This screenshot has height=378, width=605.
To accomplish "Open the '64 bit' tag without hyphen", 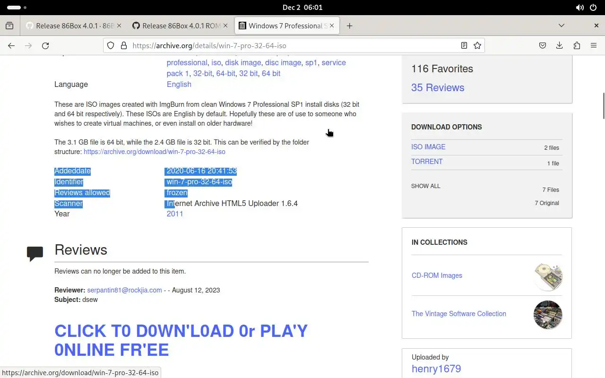I will pos(271,73).
